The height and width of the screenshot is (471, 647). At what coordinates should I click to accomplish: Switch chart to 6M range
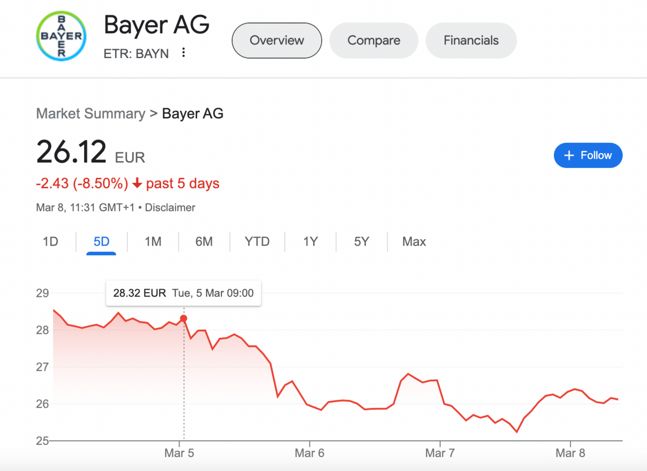(204, 242)
